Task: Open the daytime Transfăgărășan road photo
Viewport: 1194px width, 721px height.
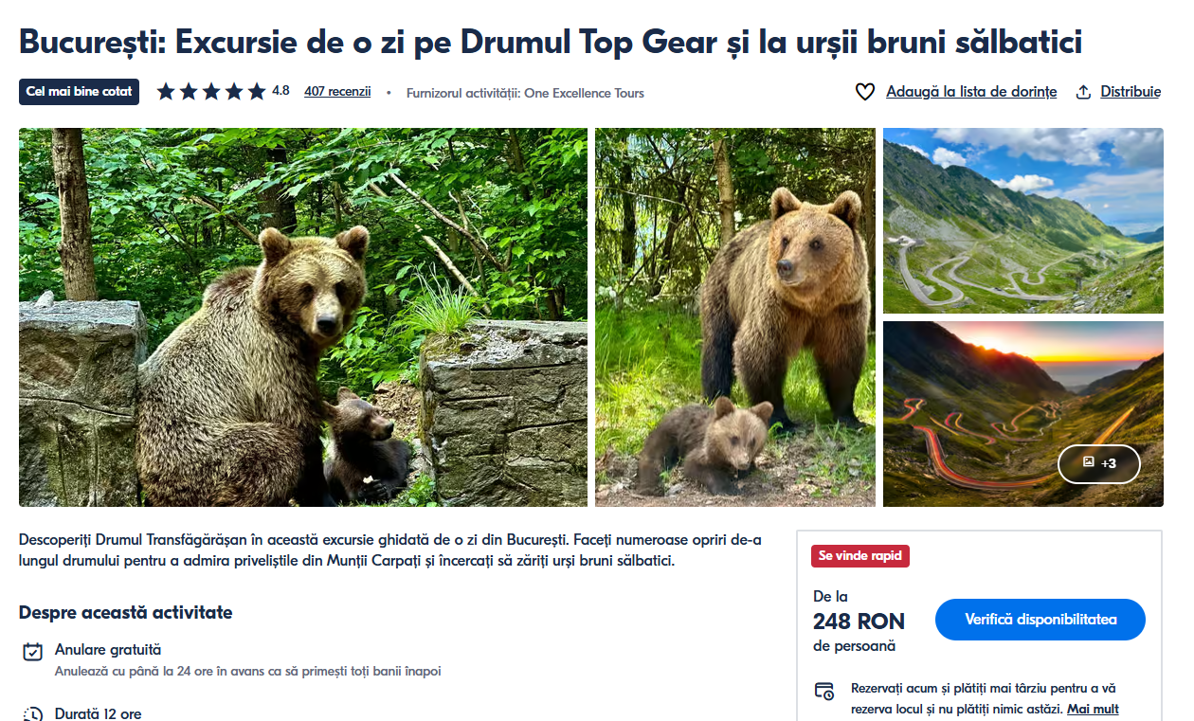Action: click(1022, 221)
